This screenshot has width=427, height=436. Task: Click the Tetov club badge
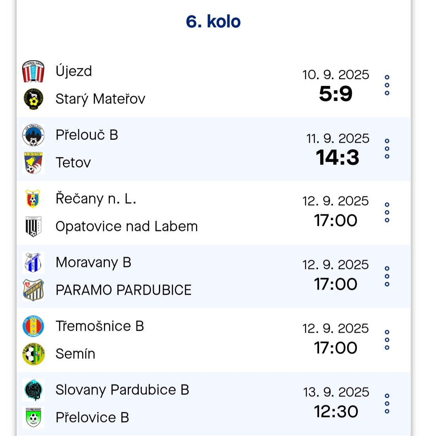(33, 163)
